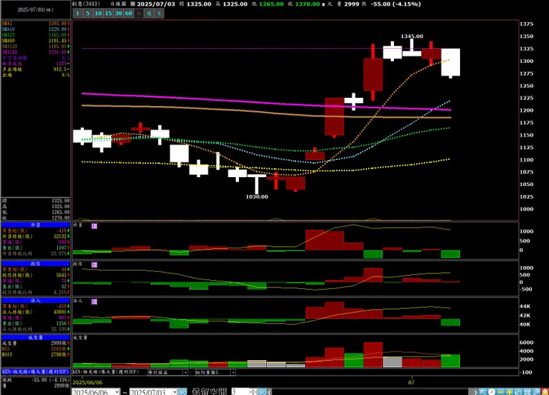549x395 pixels.
Task: Toggle the purple marker in 外資 panel
Action: (94, 226)
